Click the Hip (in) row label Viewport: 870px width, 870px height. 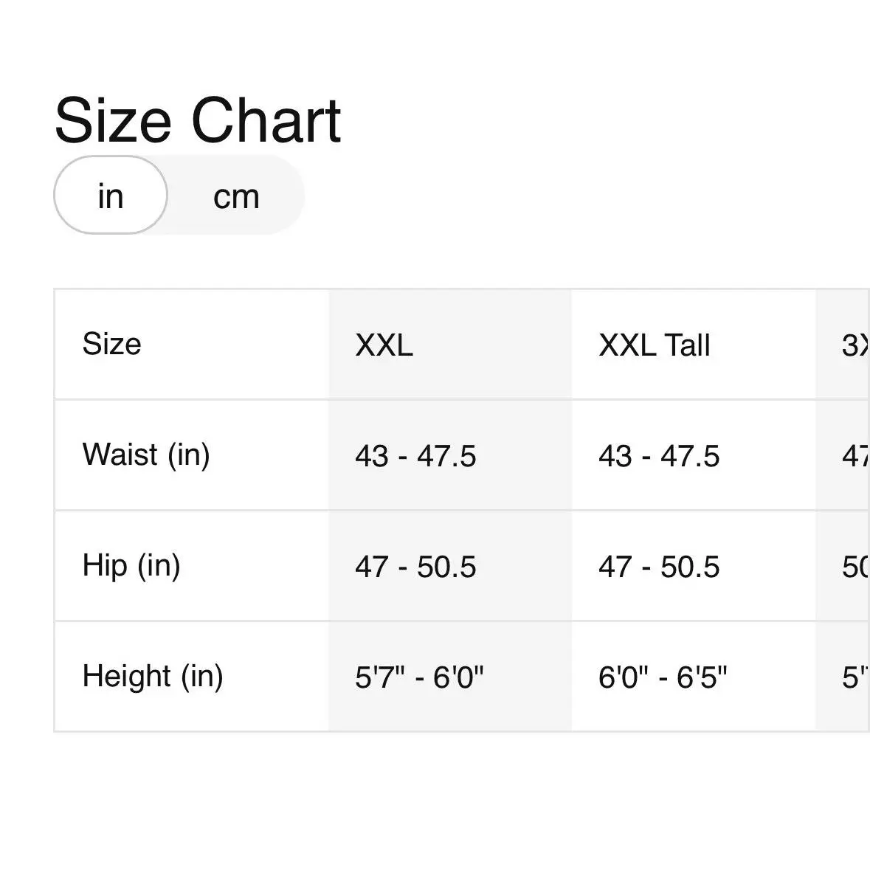(x=131, y=565)
